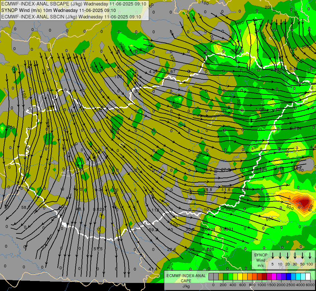Click the wind legend arrow above 100
The width and height of the screenshot is (316, 291).
tap(310, 256)
